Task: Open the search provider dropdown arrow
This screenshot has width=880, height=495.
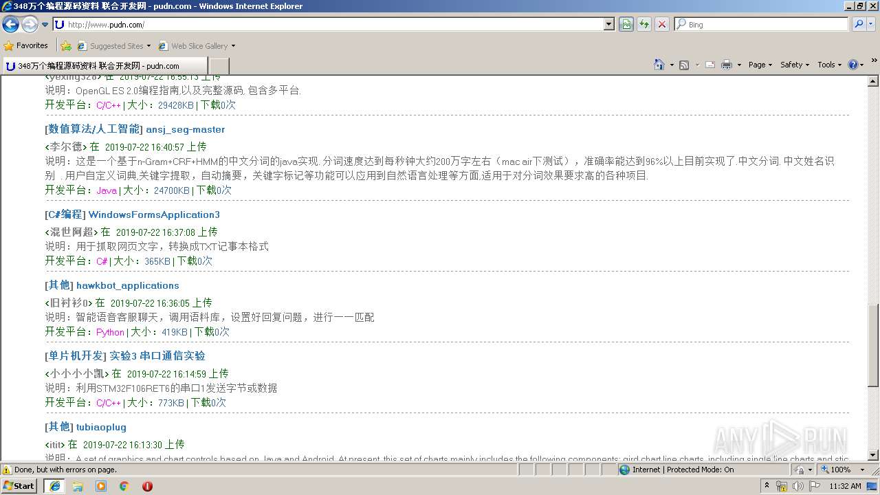Action: click(871, 25)
